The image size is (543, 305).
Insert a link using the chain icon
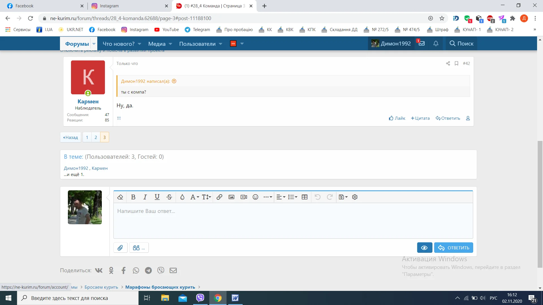point(219,197)
